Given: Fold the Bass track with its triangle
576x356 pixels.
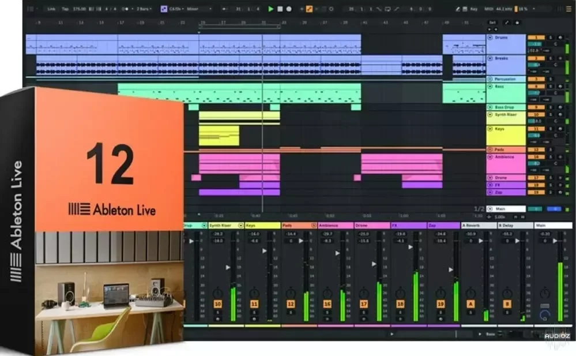Looking at the screenshot, I should click(x=490, y=87).
